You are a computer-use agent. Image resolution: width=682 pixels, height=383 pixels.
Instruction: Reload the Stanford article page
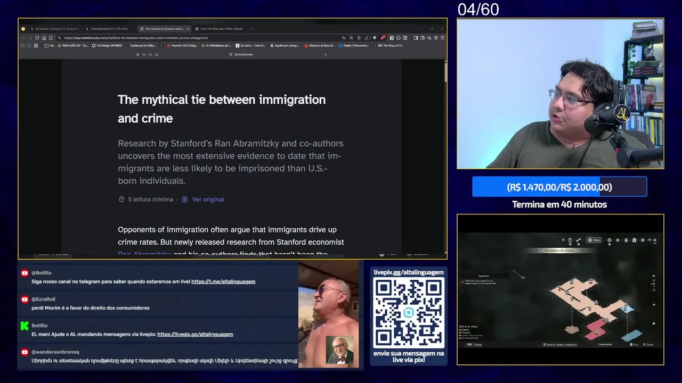tap(37, 38)
